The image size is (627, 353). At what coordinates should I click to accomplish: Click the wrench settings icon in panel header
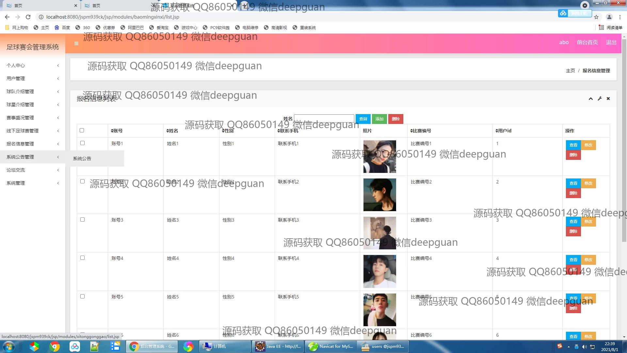[600, 99]
